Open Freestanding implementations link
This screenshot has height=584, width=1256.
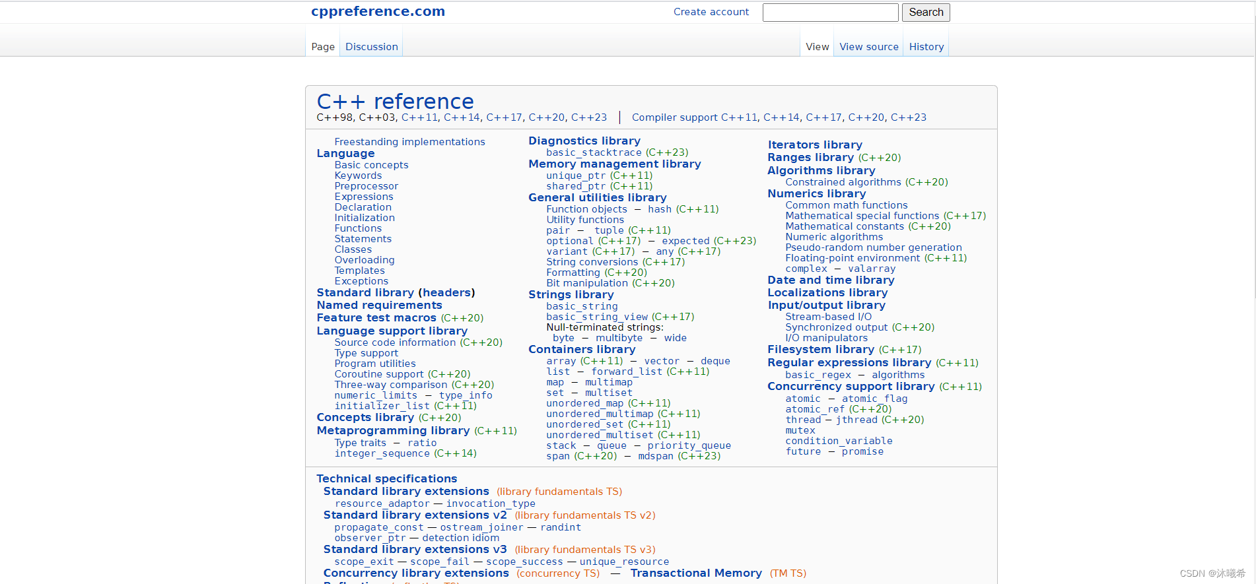409,142
